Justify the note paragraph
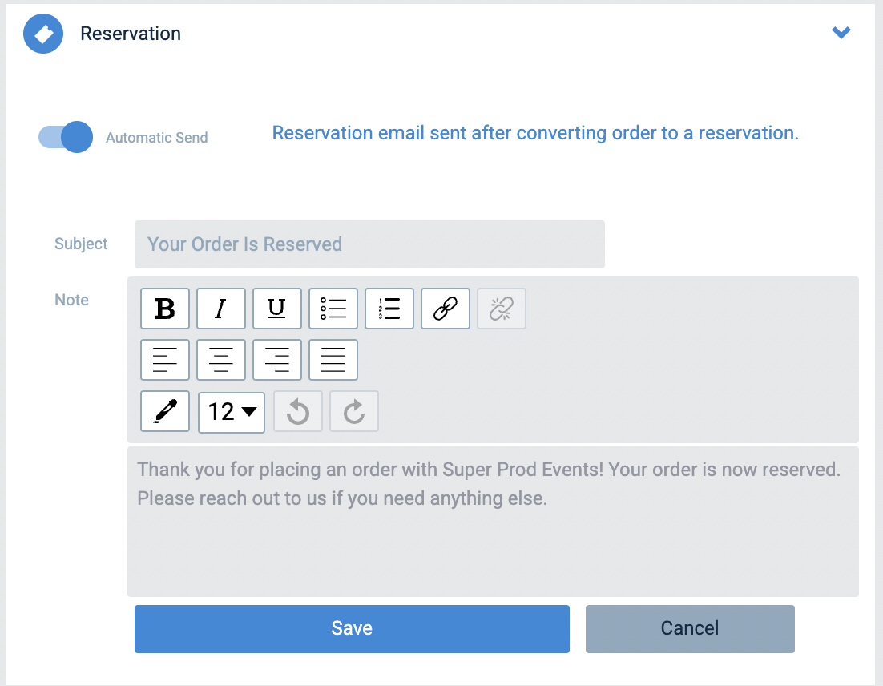The height and width of the screenshot is (686, 883). point(333,359)
